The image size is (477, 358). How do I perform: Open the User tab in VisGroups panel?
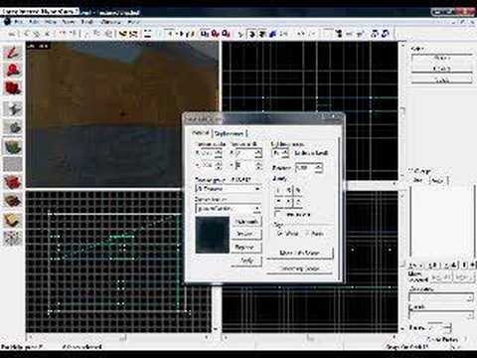click(x=417, y=180)
